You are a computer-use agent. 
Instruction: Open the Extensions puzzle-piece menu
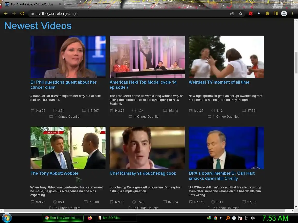pyautogui.click(x=267, y=13)
